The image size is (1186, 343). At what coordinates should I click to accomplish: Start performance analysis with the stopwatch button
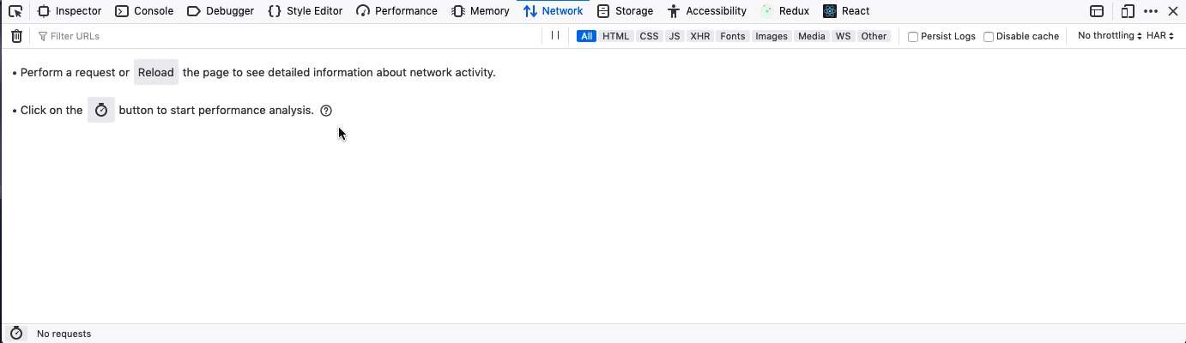click(101, 110)
